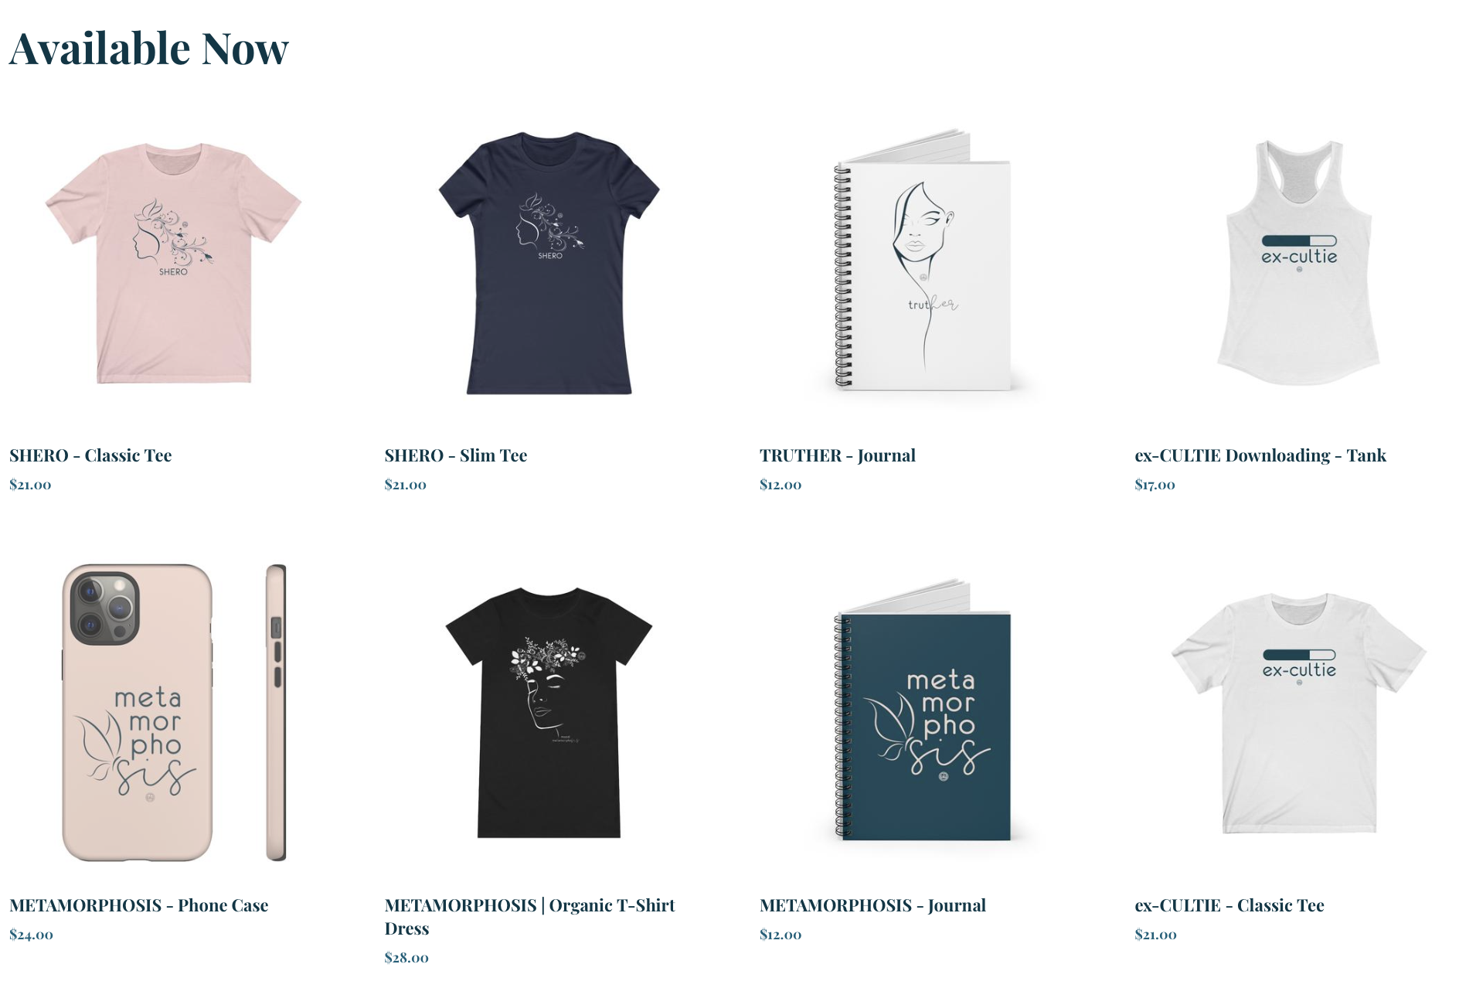Click the Available Now heading
1476x988 pixels.
[149, 48]
